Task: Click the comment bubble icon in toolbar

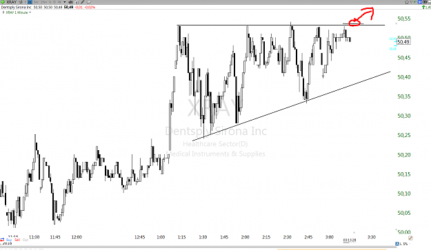Action: pyautogui.click(x=88, y=2)
